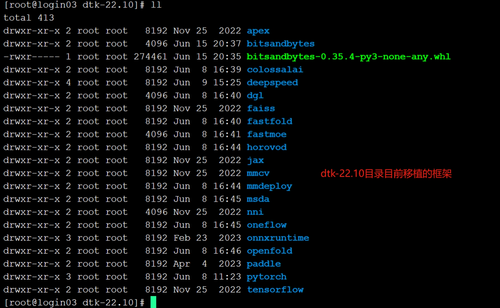Click the onnxruntime directory name

click(x=278, y=238)
